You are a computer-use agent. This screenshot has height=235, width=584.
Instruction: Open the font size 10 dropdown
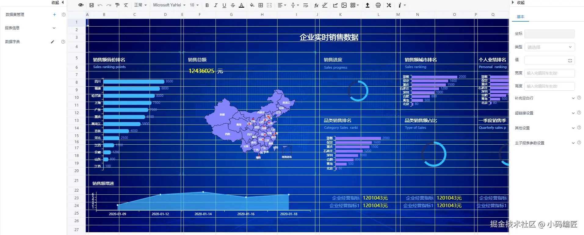pyautogui.click(x=194, y=5)
